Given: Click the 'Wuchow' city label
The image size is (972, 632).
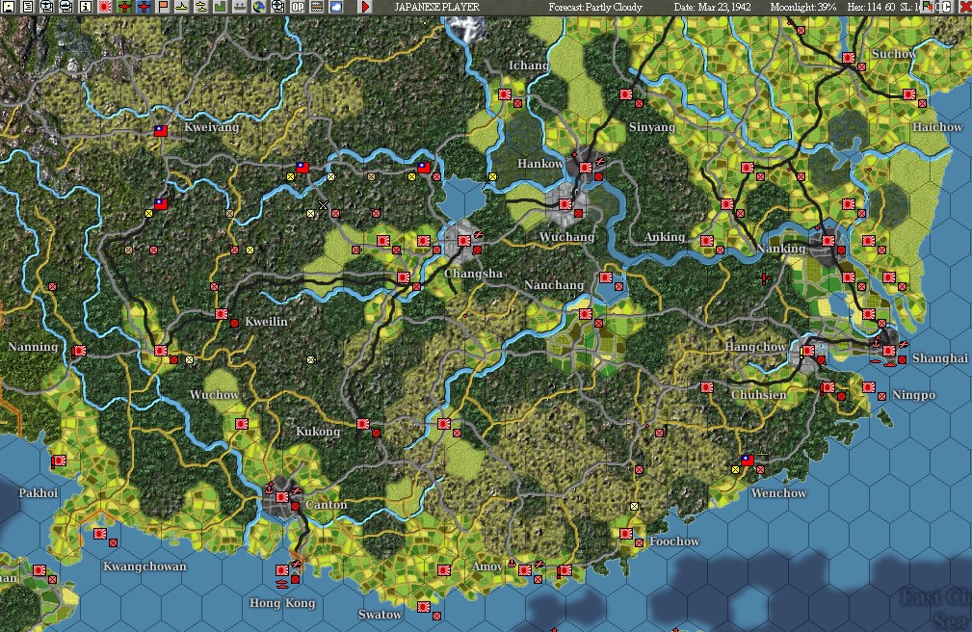Looking at the screenshot, I should point(215,394).
